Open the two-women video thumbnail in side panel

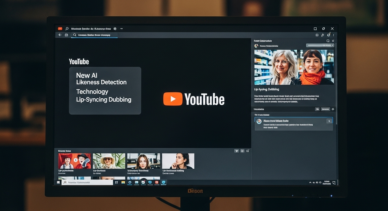coord(294,67)
